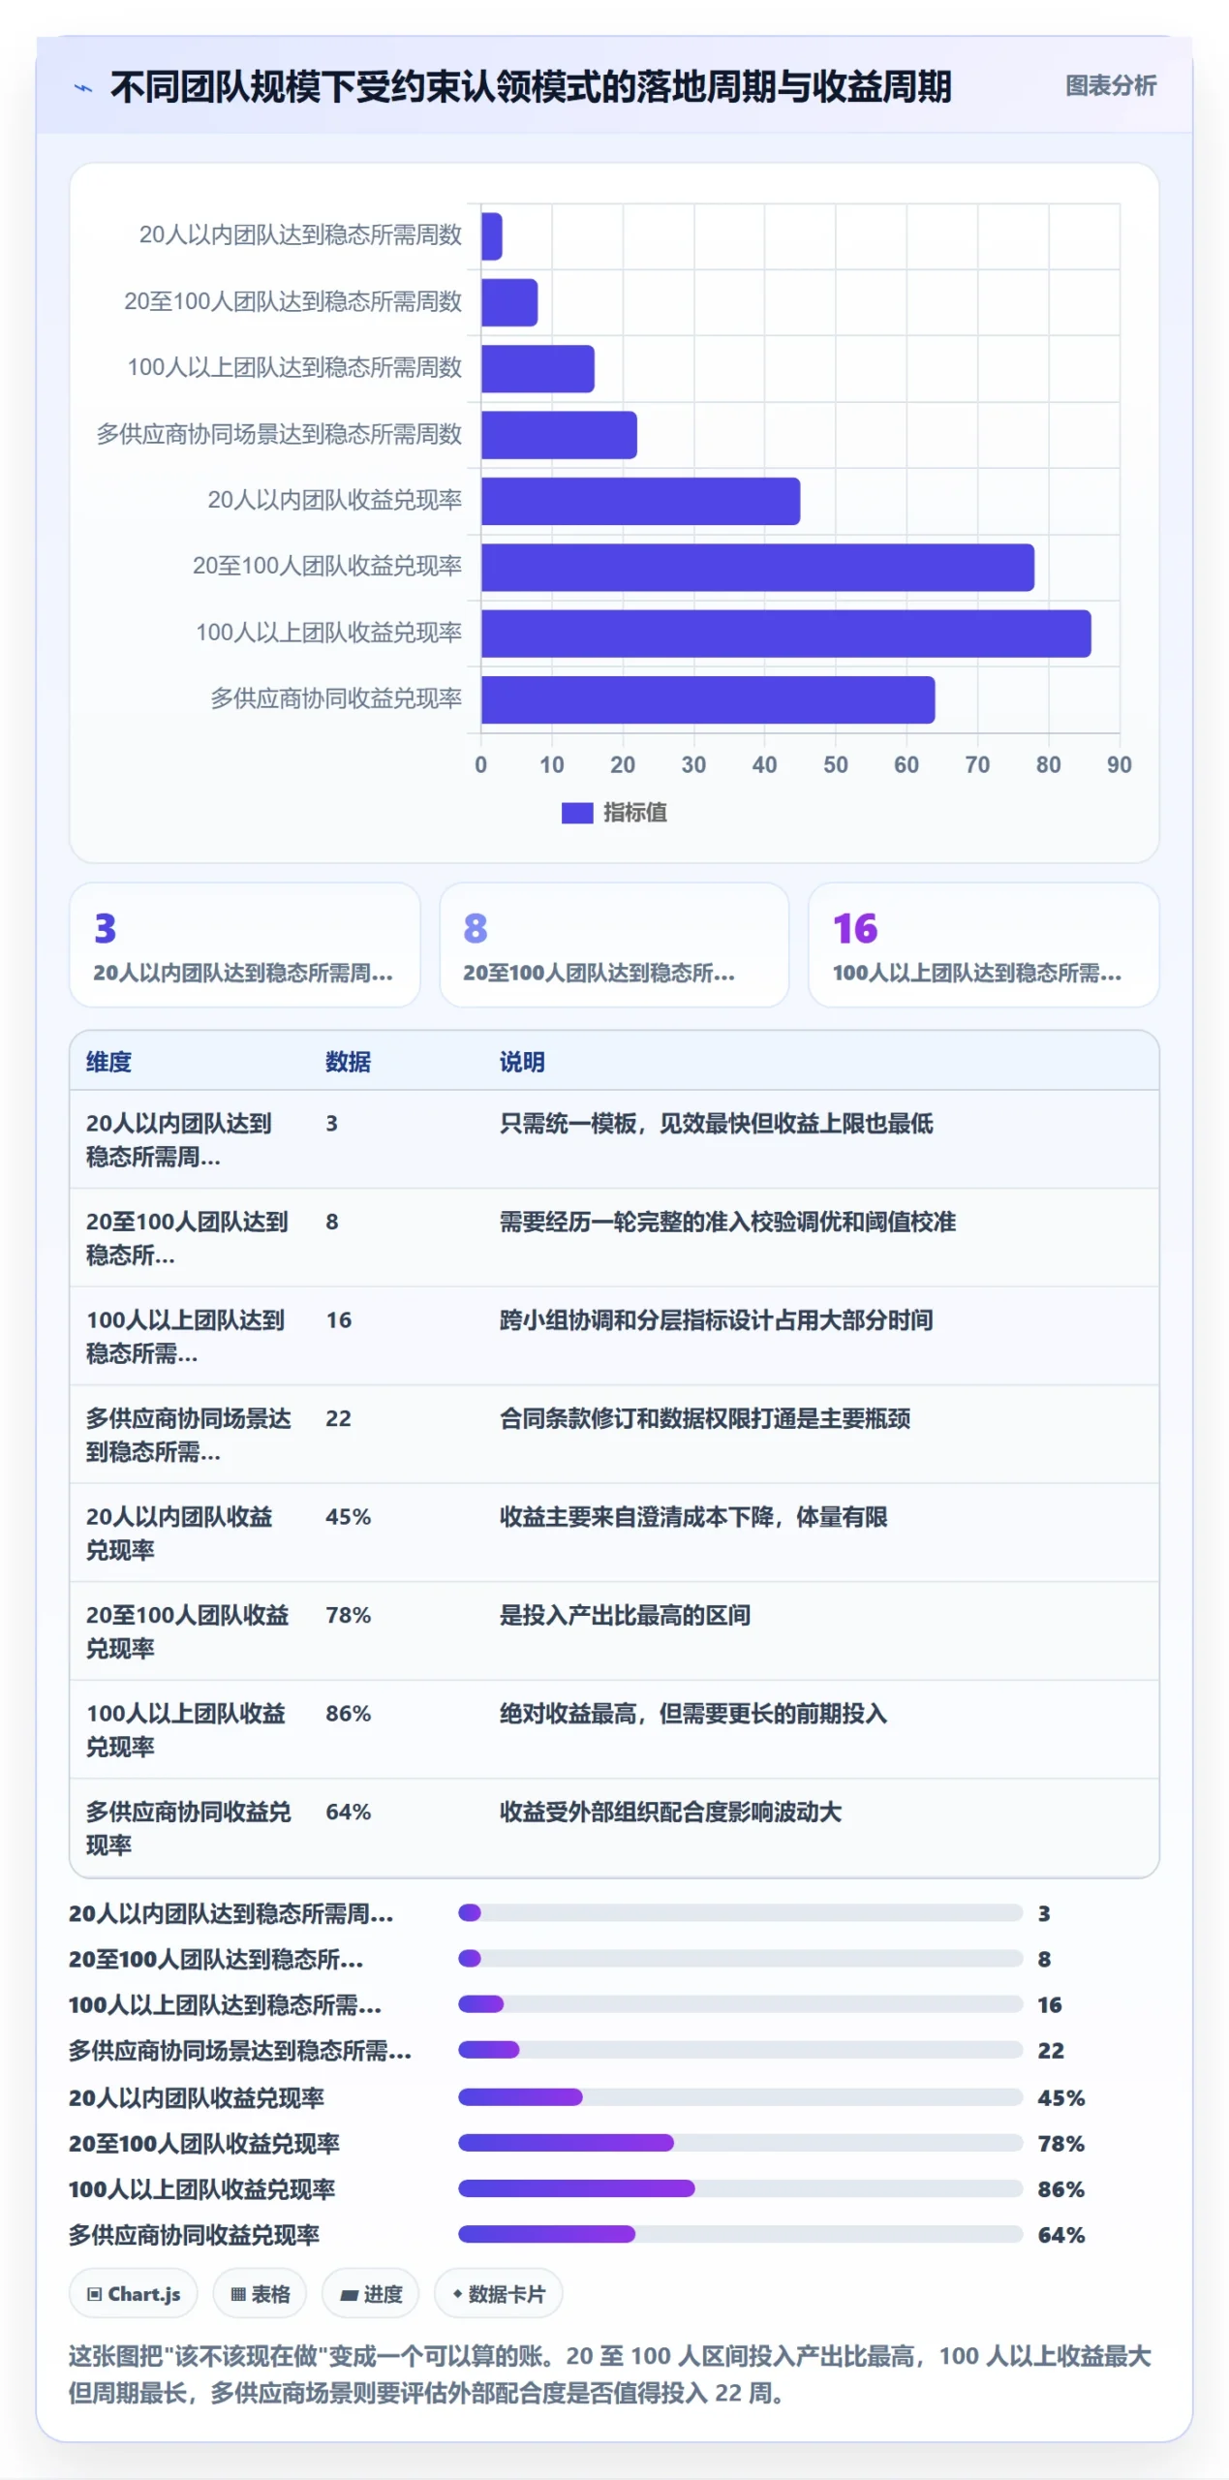Click the chart bar for 20人以内团队达到稳态所需周数

click(491, 236)
